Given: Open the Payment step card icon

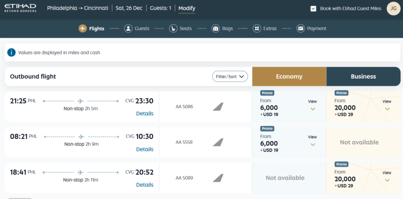Looking at the screenshot, I should coord(300,29).
